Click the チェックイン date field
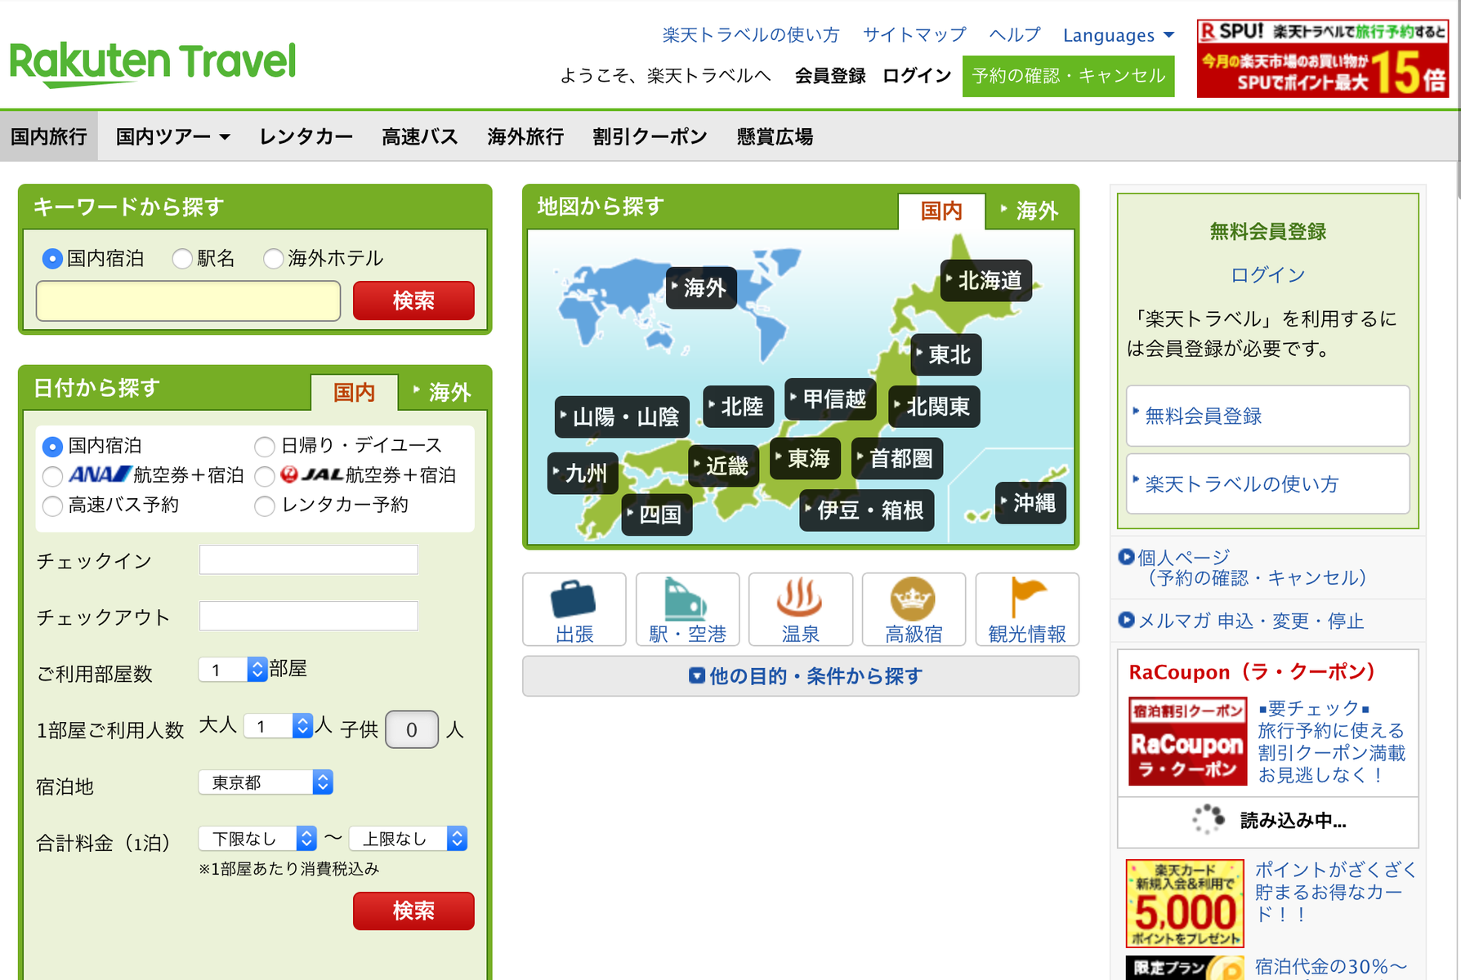 tap(309, 559)
